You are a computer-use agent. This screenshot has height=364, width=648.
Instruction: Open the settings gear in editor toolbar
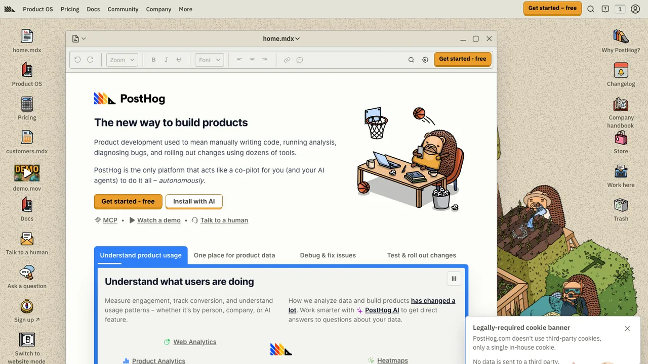tap(425, 60)
